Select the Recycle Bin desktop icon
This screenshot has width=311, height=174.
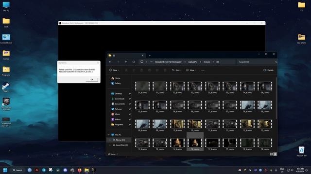pos(301,151)
